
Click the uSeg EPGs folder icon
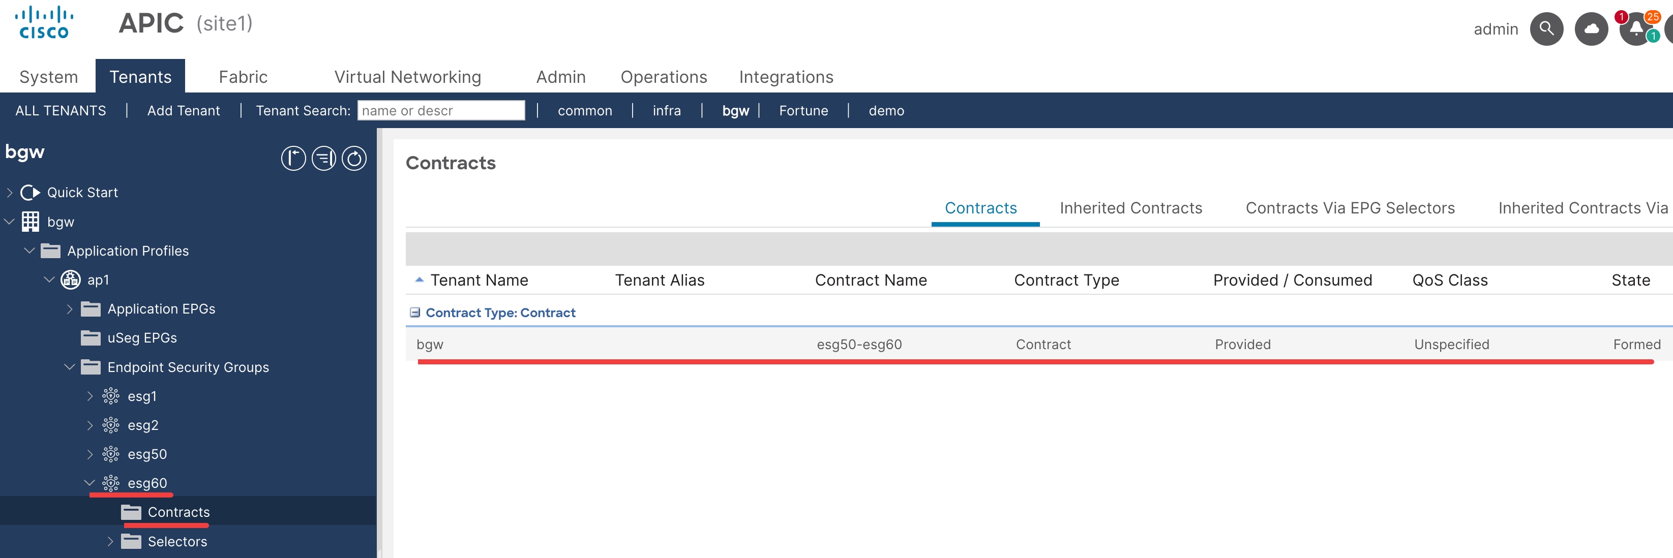[91, 338]
